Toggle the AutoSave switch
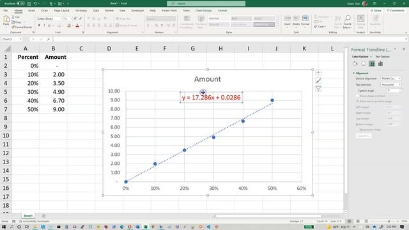409x230 pixels. 20,3
